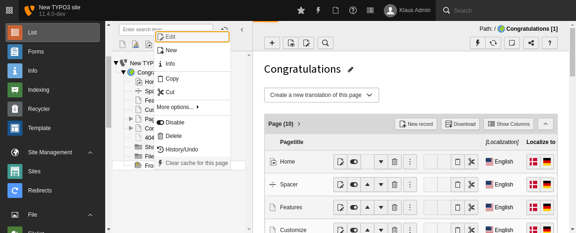Expand More options submenu
576x233 pixels.
pos(178,107)
